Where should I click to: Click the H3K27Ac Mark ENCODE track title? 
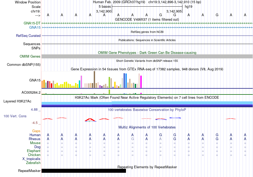147,98
